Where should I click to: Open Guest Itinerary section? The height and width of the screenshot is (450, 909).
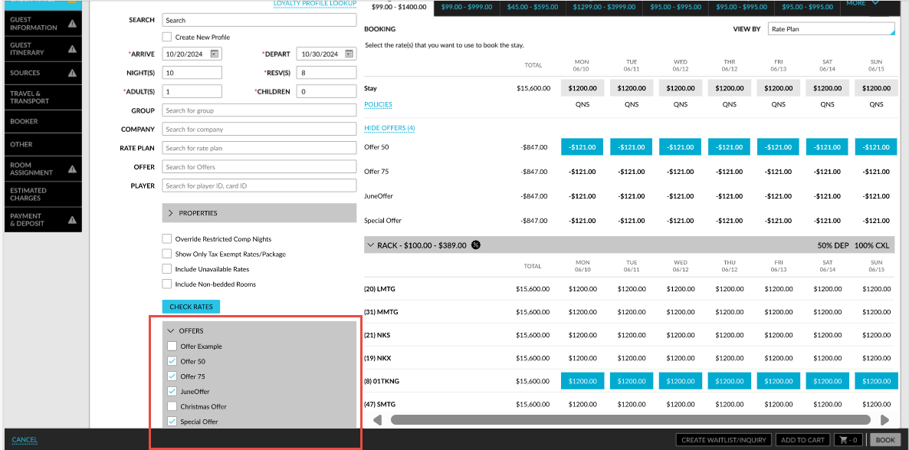tap(44, 49)
